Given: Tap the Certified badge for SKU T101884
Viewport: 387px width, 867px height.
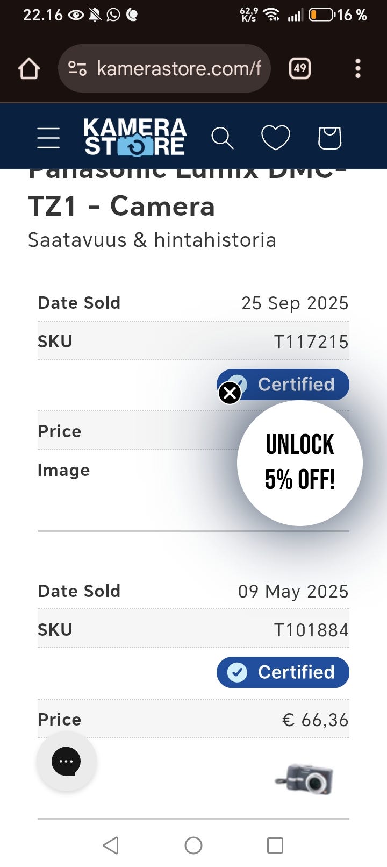Looking at the screenshot, I should pos(283,672).
